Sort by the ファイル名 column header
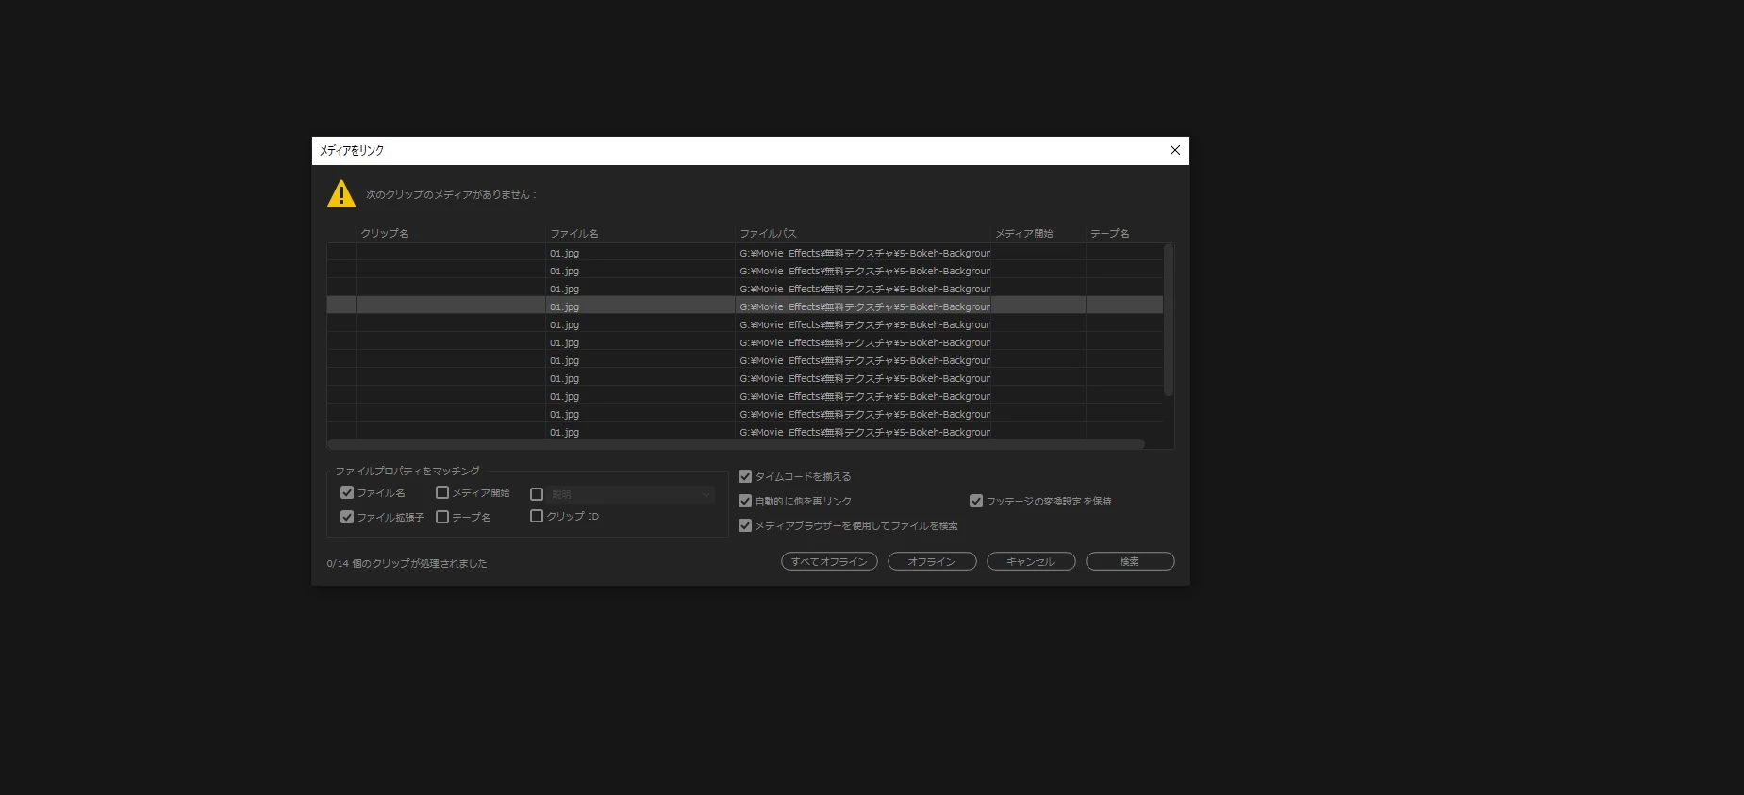 click(640, 233)
